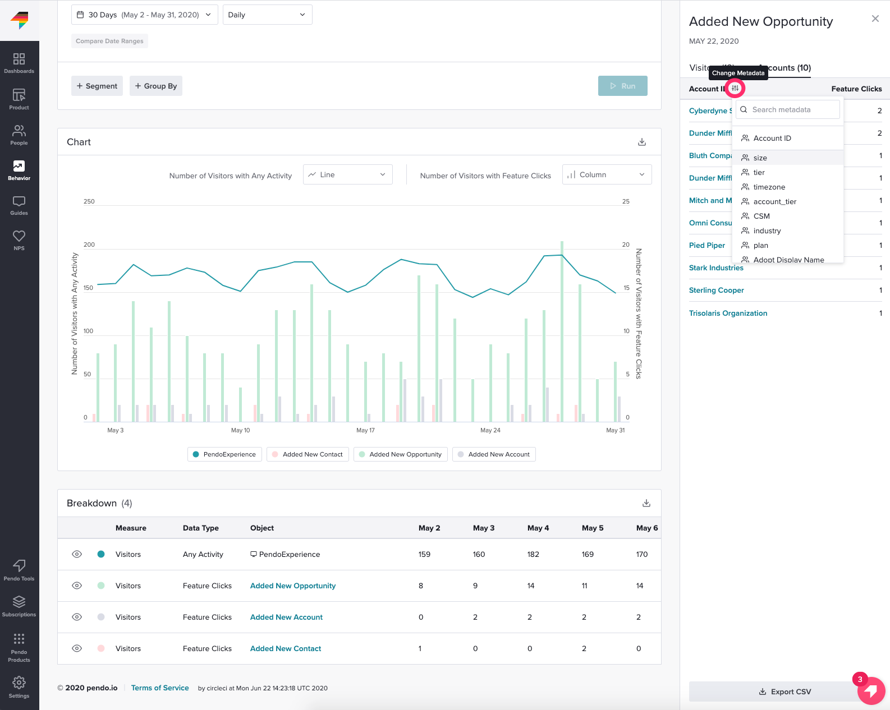The height and width of the screenshot is (710, 890).
Task: Click the Run button
Action: tap(623, 86)
